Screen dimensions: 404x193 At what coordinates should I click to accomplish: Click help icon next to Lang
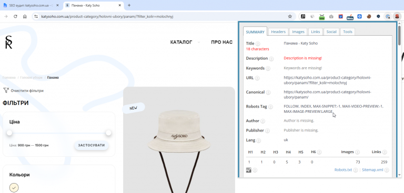[x=258, y=141]
